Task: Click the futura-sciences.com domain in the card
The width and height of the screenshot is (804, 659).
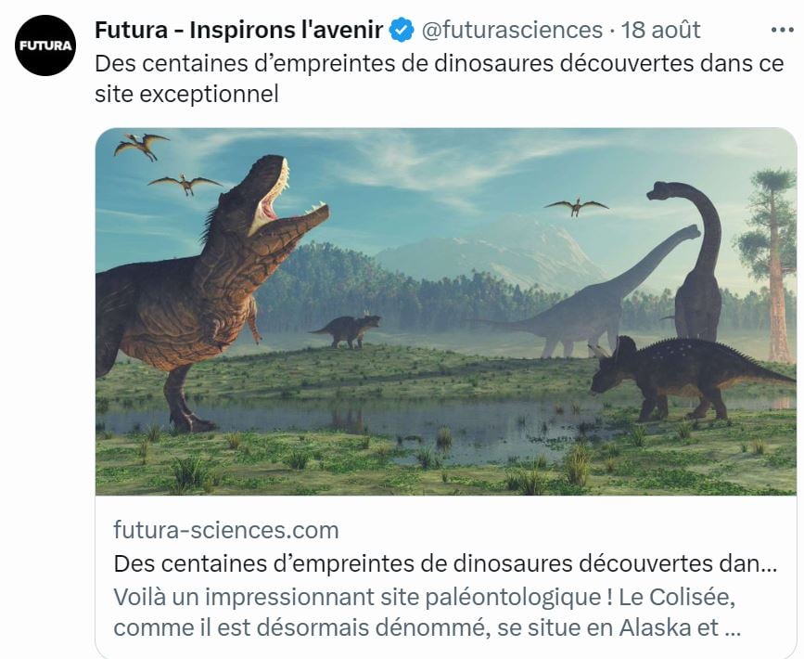Action: click(x=226, y=531)
